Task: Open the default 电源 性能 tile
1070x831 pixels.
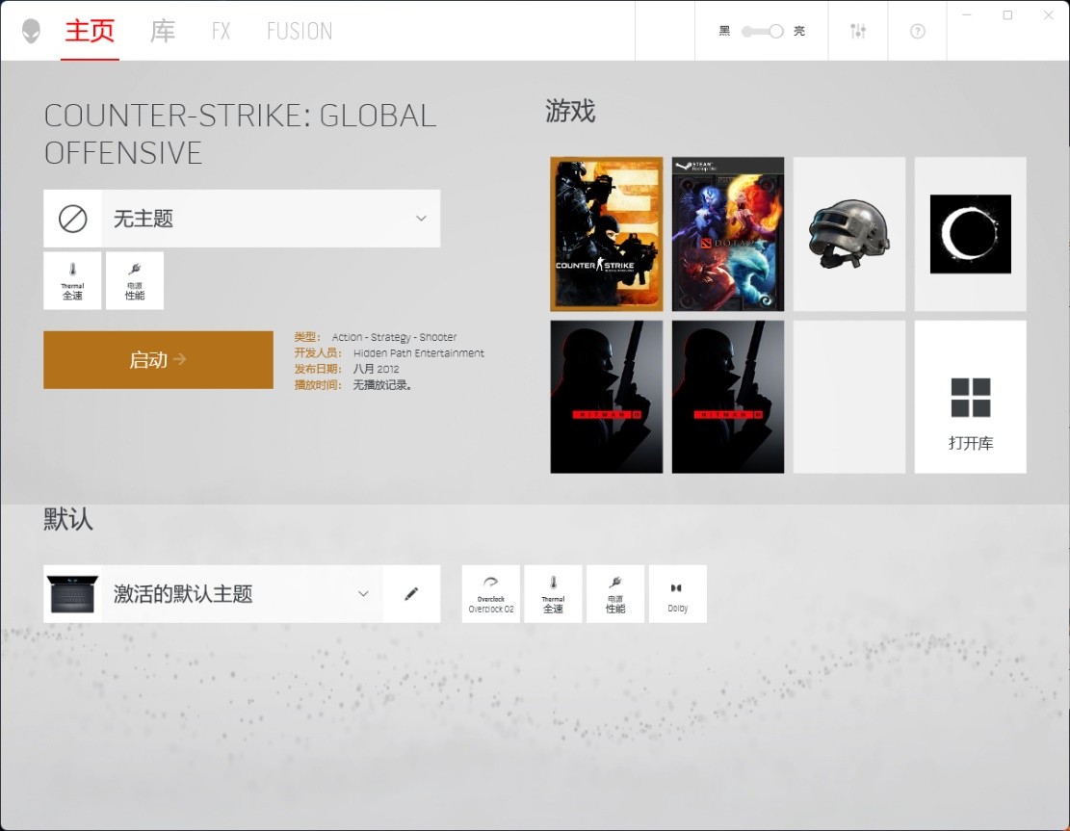Action: [614, 593]
